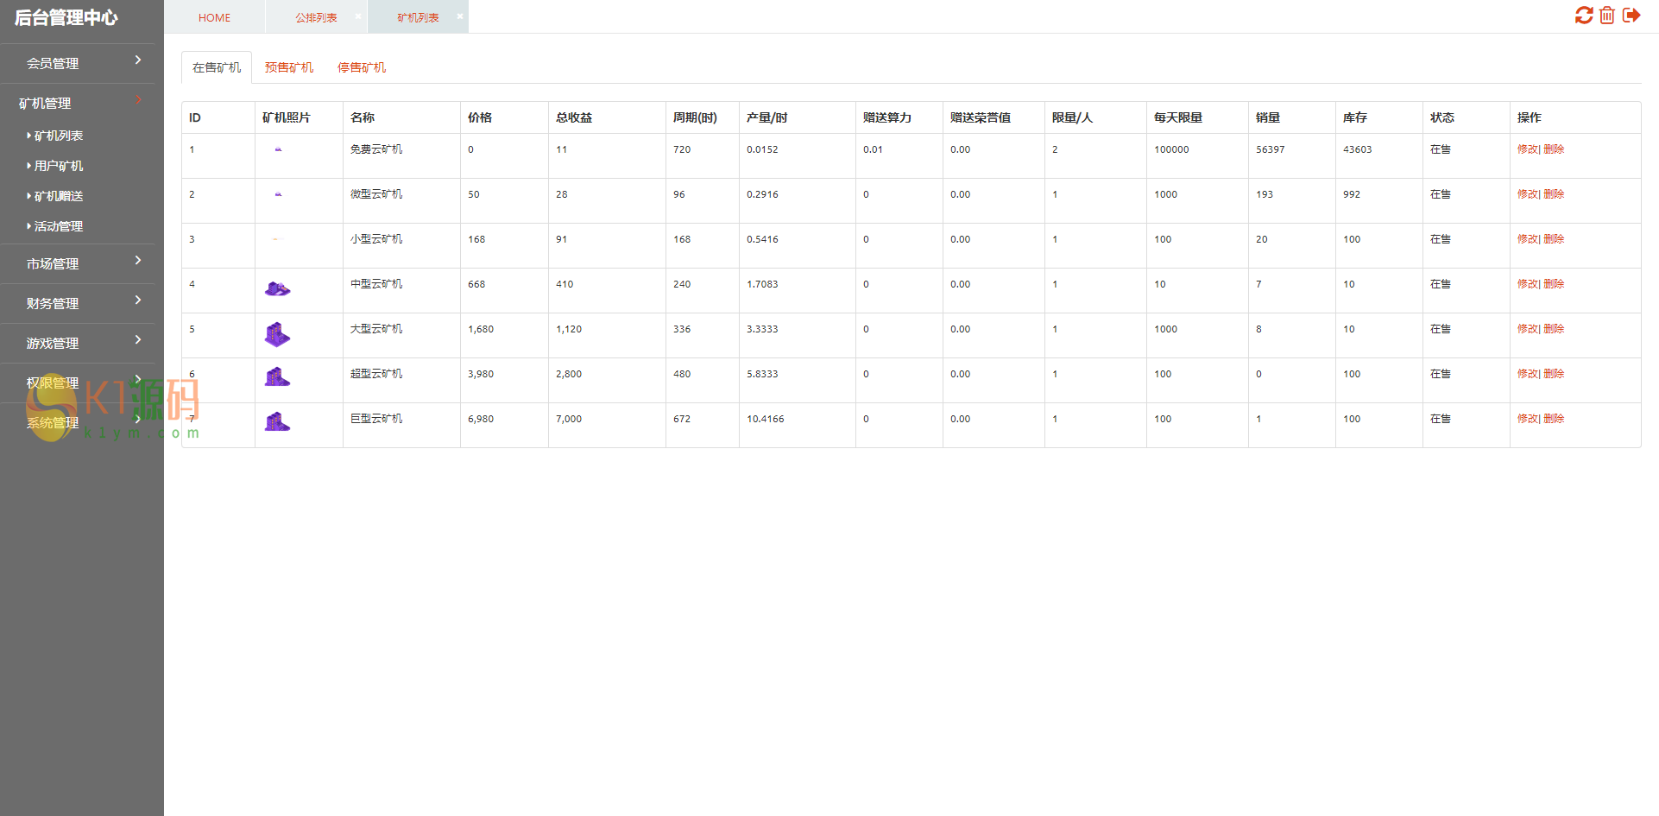Click 删除 for 巨型云矿机
The width and height of the screenshot is (1659, 816).
point(1554,419)
